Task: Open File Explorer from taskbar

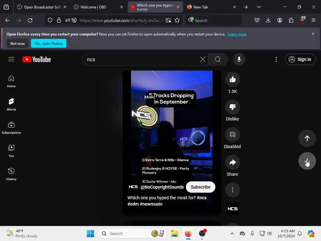Action: (174, 233)
